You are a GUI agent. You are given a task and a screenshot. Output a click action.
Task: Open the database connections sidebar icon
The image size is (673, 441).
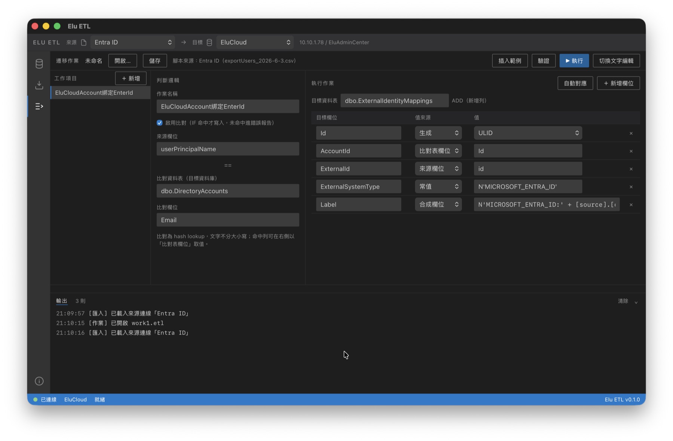click(x=39, y=64)
